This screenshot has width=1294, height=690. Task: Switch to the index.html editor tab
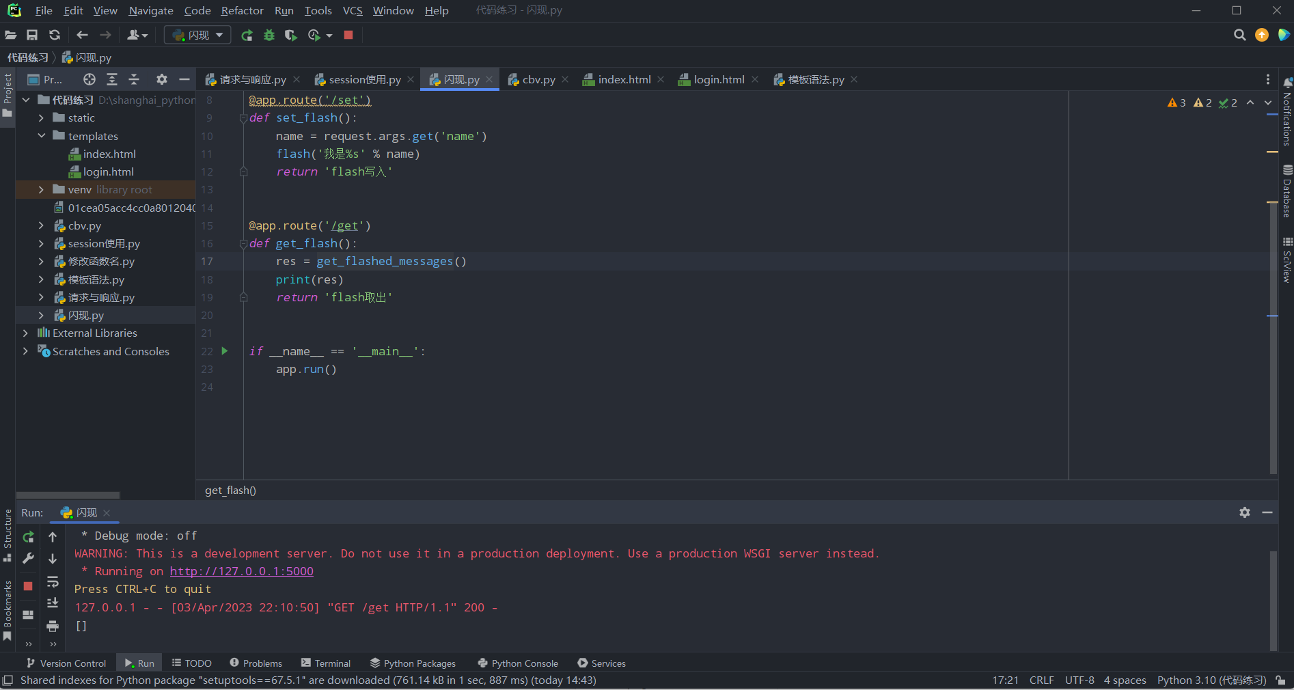[624, 80]
